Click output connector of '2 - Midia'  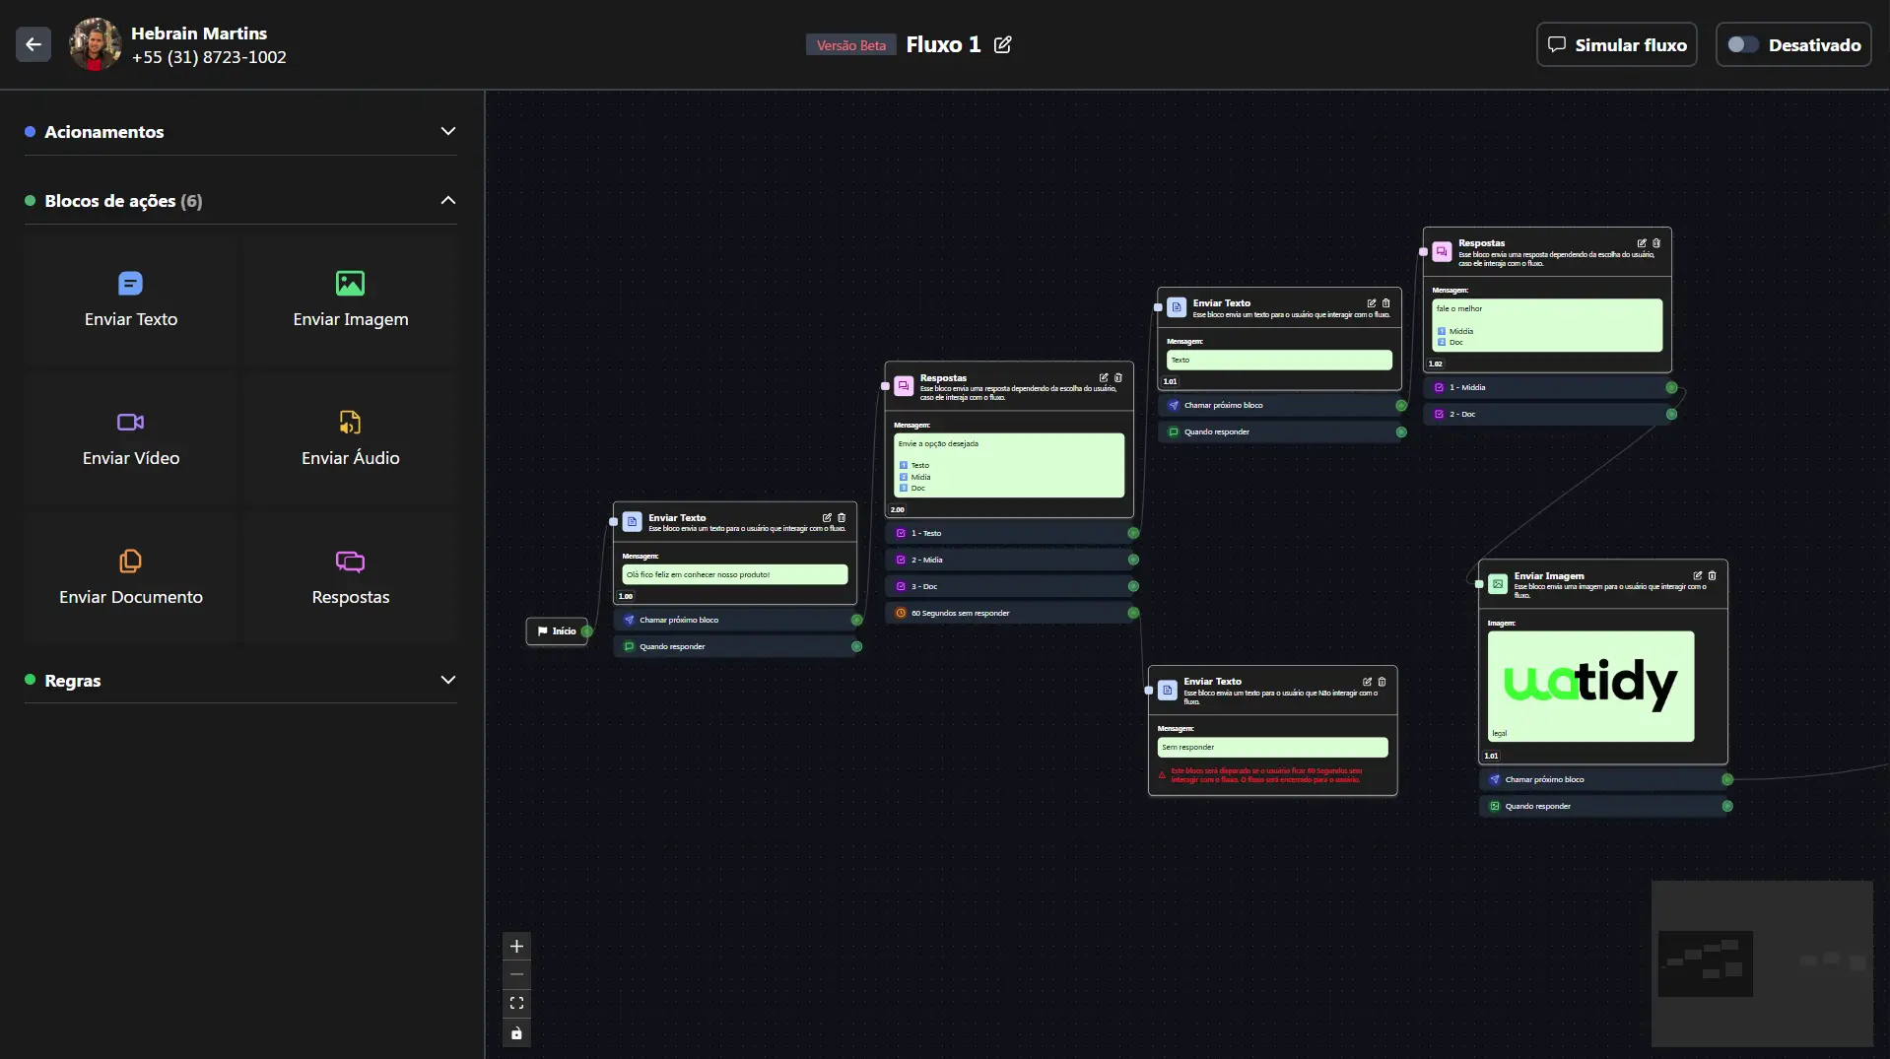tap(1133, 560)
